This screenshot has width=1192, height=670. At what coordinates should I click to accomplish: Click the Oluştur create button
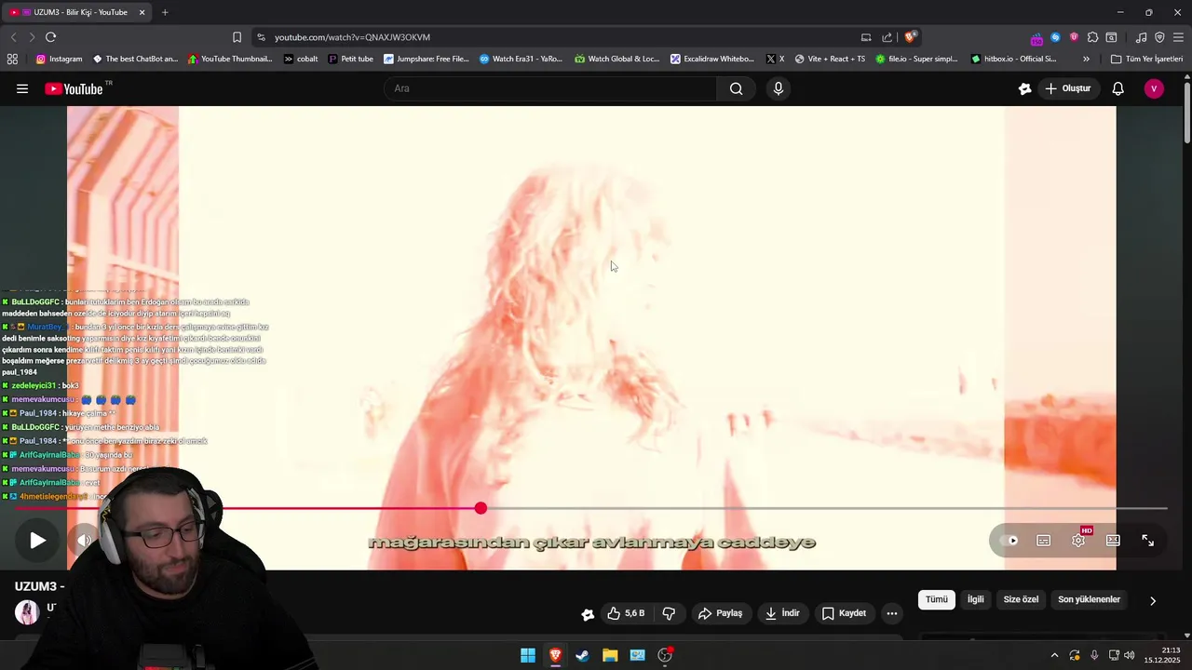pyautogui.click(x=1067, y=88)
